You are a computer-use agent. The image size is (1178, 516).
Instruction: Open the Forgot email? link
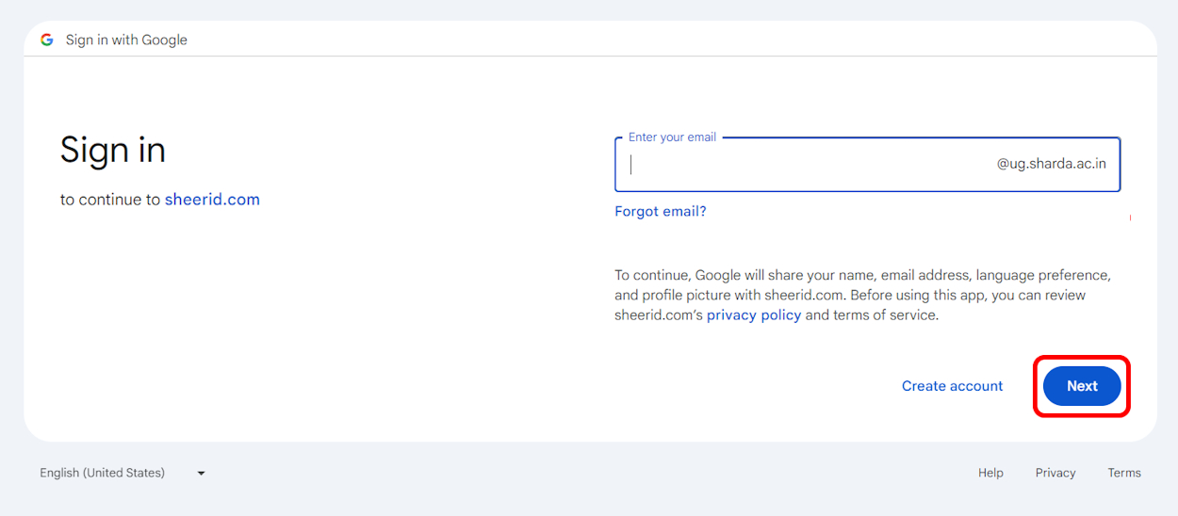click(660, 212)
